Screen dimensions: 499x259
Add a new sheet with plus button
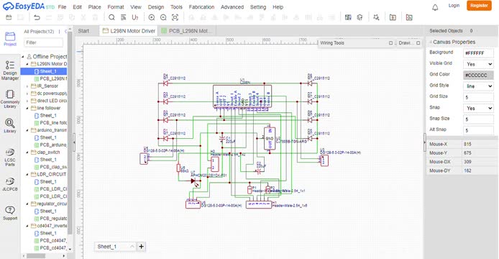(142, 246)
